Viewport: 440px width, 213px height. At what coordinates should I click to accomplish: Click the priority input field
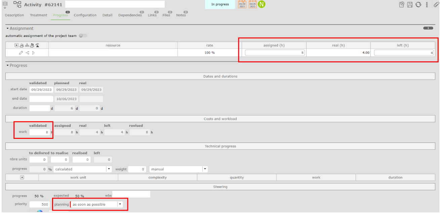[40, 204]
